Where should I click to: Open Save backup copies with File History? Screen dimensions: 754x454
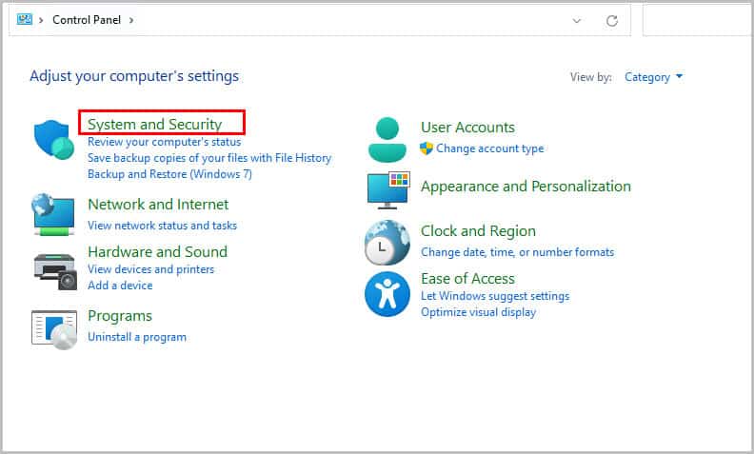click(x=209, y=158)
